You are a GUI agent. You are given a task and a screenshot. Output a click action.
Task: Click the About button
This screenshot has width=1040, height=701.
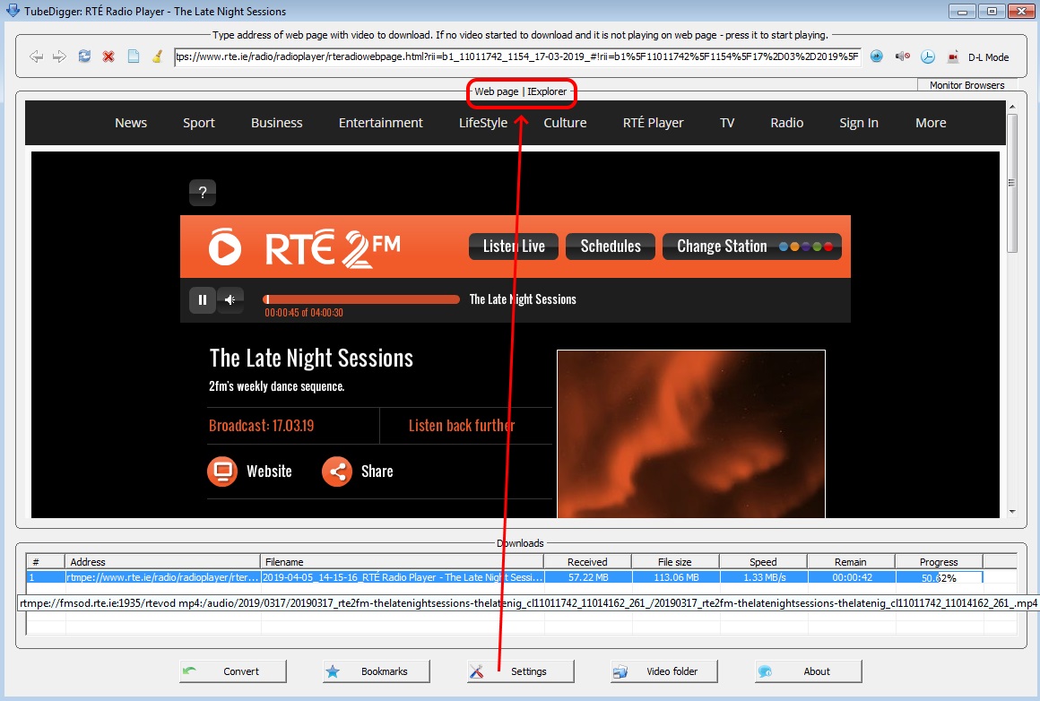[809, 671]
